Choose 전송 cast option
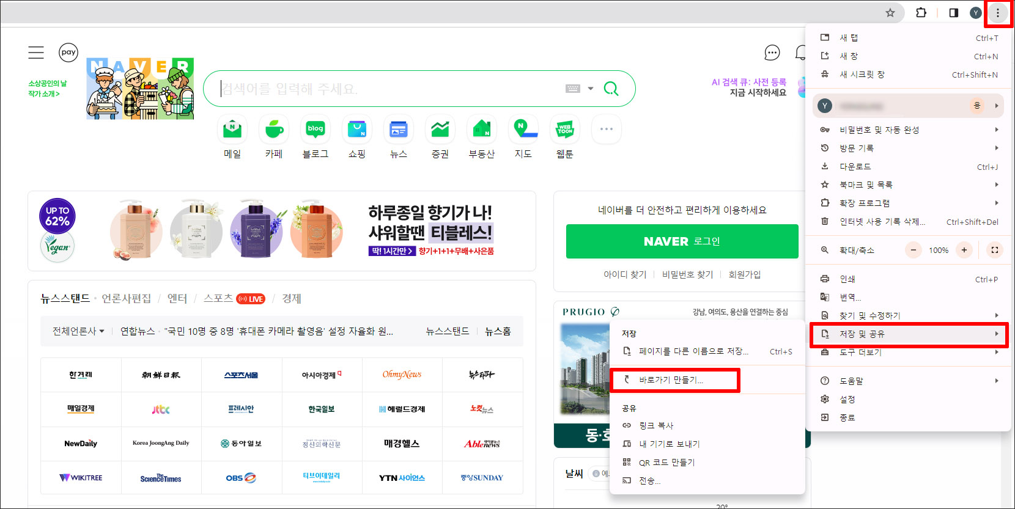Image resolution: width=1015 pixels, height=509 pixels. pyautogui.click(x=707, y=481)
